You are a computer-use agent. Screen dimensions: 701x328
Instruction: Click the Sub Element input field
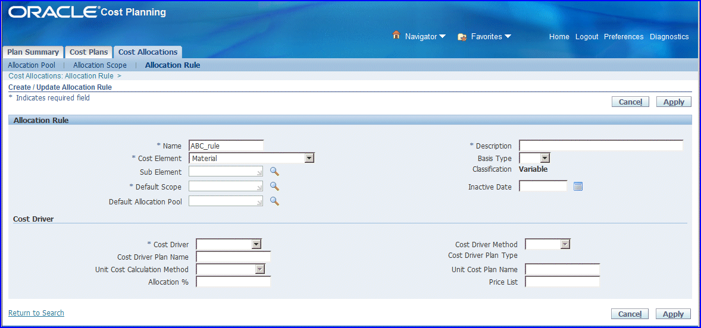226,172
